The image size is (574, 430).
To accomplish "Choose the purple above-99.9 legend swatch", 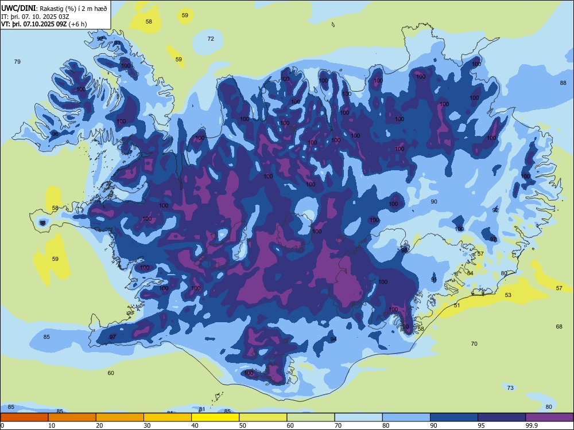I will point(549,417).
